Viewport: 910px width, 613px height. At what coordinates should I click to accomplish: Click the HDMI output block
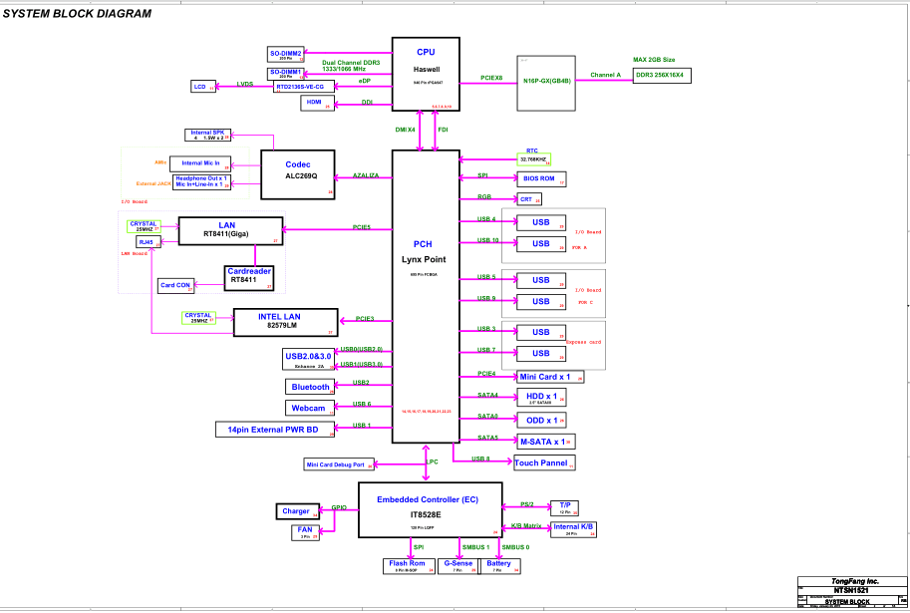318,103
